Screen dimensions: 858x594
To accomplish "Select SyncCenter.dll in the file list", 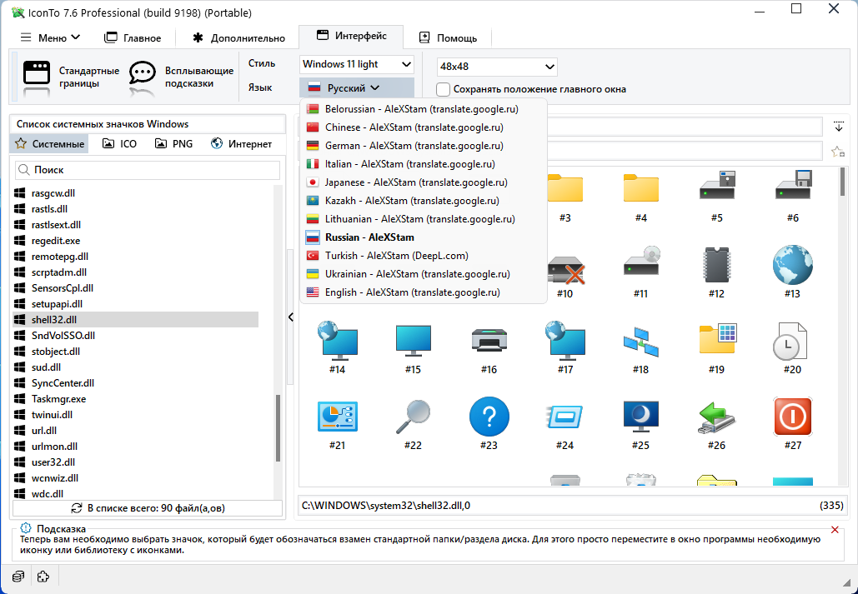I will click(136, 383).
